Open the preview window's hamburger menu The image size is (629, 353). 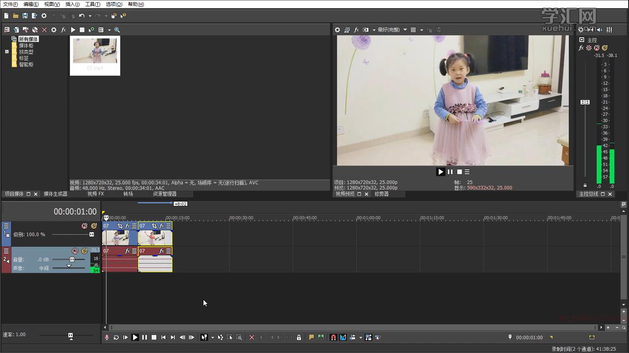467,172
